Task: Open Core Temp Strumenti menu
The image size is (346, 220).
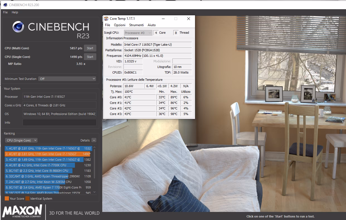Action: coord(137,25)
